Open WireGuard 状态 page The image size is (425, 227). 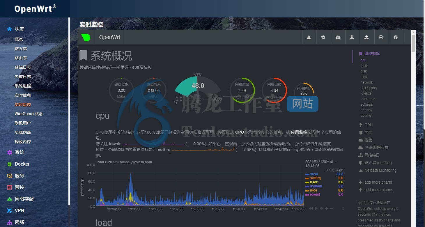29,114
